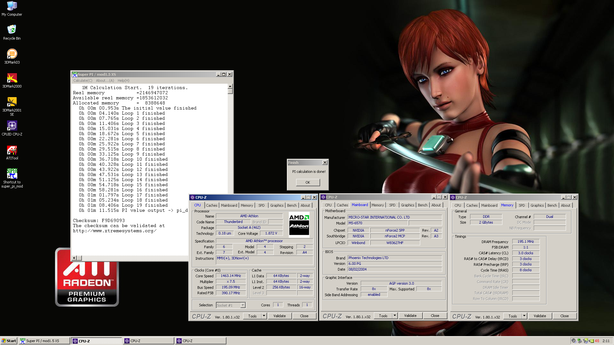Expand the Socket #1 selection dropdown
614x345 pixels.
click(243, 305)
